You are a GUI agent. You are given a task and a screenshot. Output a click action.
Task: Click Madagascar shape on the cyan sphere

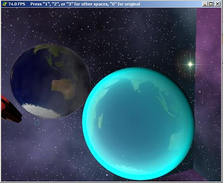[x=100, y=120]
